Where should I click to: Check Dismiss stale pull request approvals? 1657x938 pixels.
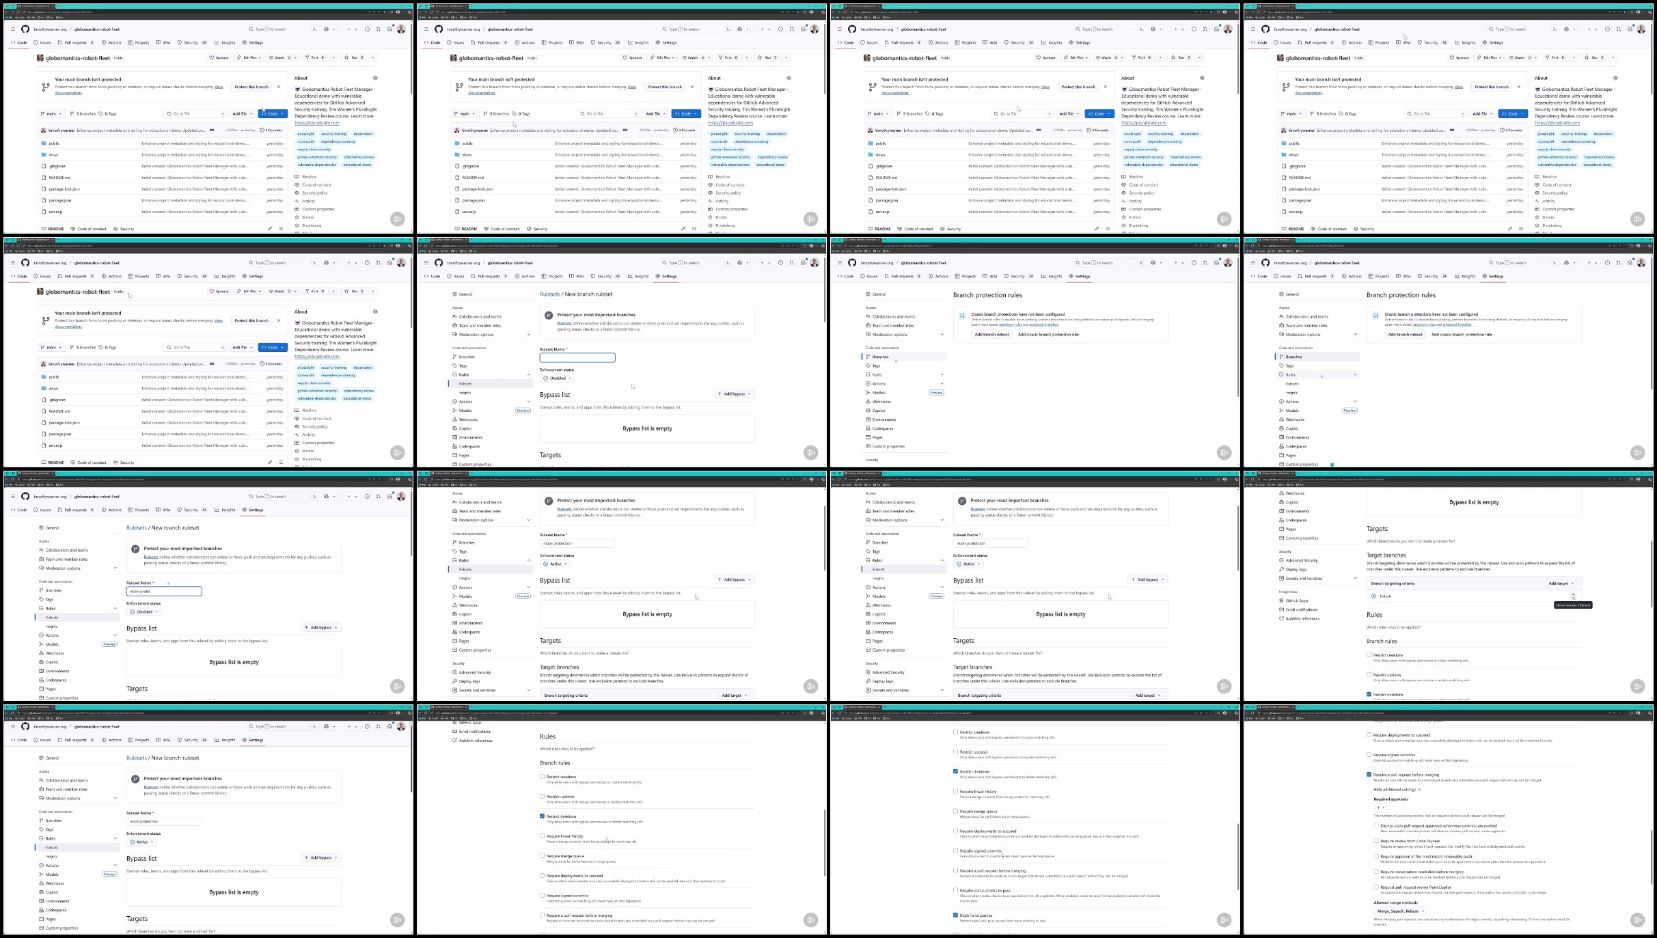point(1376,825)
